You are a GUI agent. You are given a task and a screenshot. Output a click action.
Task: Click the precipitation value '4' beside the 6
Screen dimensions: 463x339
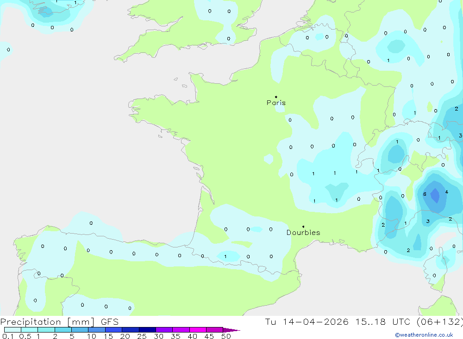[x=446, y=192]
